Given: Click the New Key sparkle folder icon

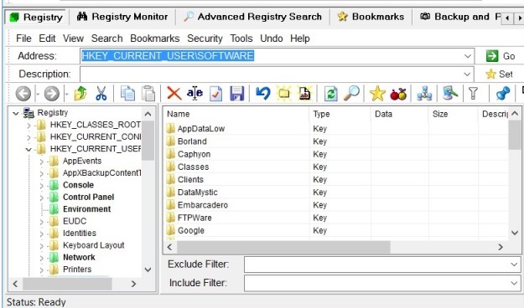Looking at the screenshot, I should (283, 94).
